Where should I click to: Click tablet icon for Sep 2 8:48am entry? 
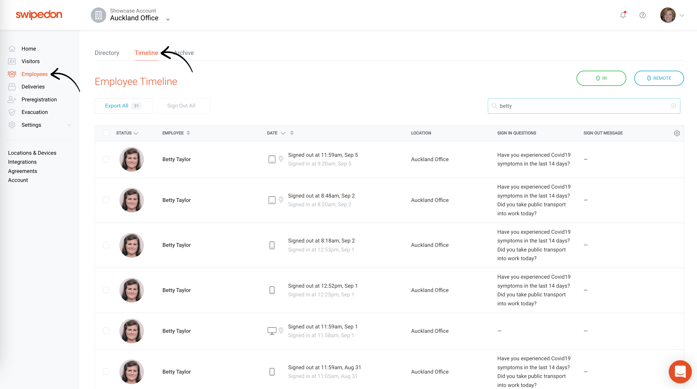(x=272, y=200)
